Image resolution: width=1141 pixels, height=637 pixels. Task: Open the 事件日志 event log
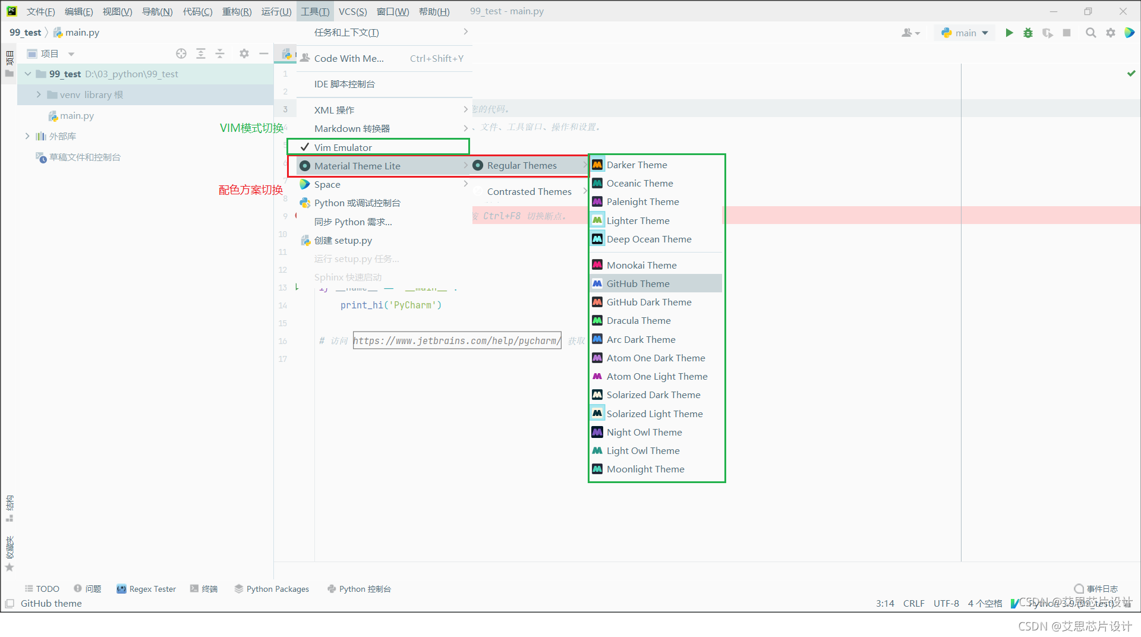pyautogui.click(x=1096, y=589)
